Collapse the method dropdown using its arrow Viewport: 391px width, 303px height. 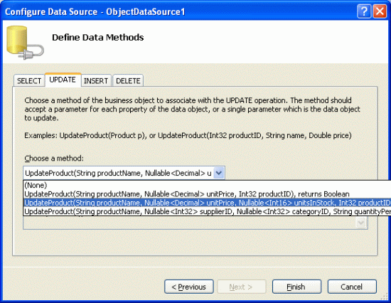coord(219,173)
